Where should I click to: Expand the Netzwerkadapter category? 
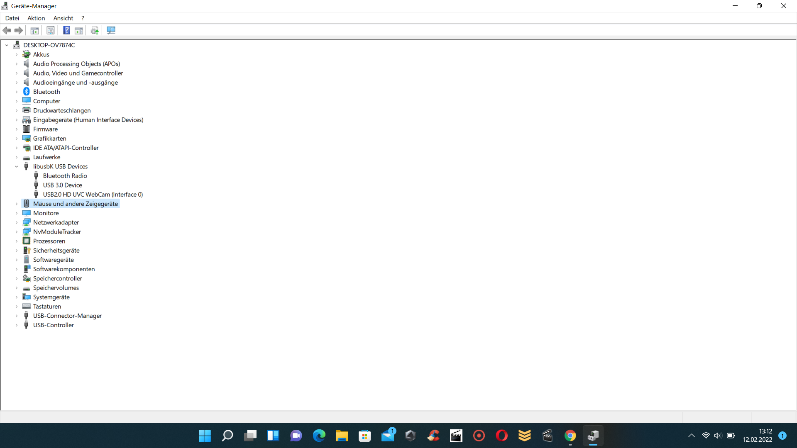[17, 222]
